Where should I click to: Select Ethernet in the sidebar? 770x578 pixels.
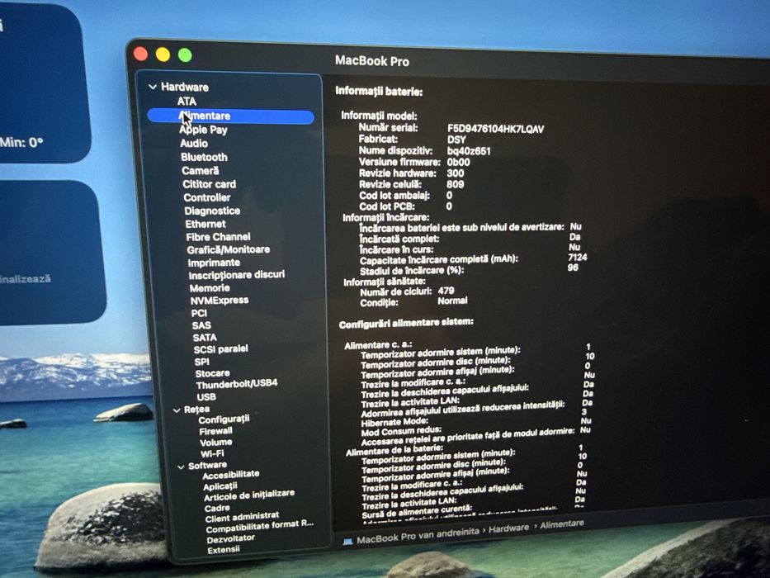(x=205, y=224)
